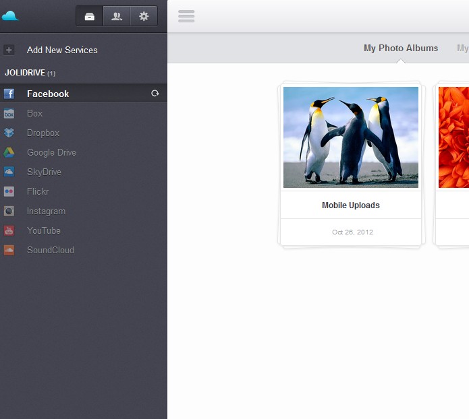469x419 pixels.
Task: Click the Google Drive icon
Action: [9, 153]
